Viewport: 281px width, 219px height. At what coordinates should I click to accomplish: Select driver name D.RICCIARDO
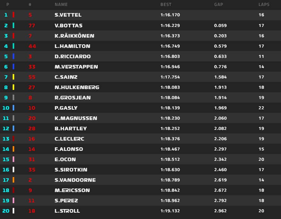pos(73,56)
